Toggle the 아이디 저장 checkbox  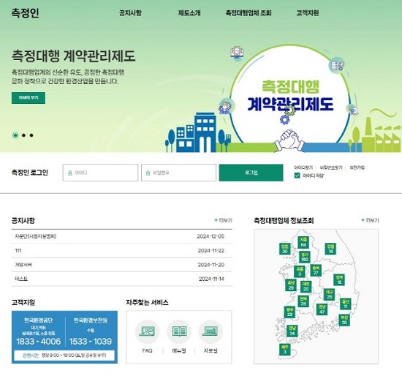[297, 176]
